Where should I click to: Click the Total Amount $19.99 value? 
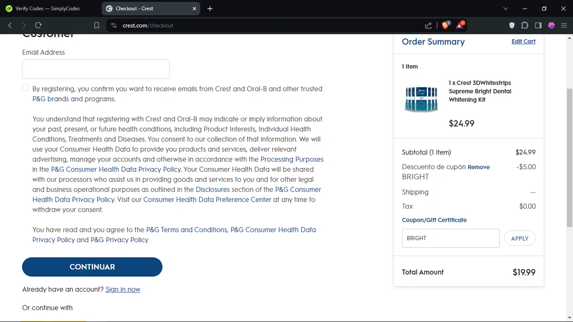[x=524, y=272]
